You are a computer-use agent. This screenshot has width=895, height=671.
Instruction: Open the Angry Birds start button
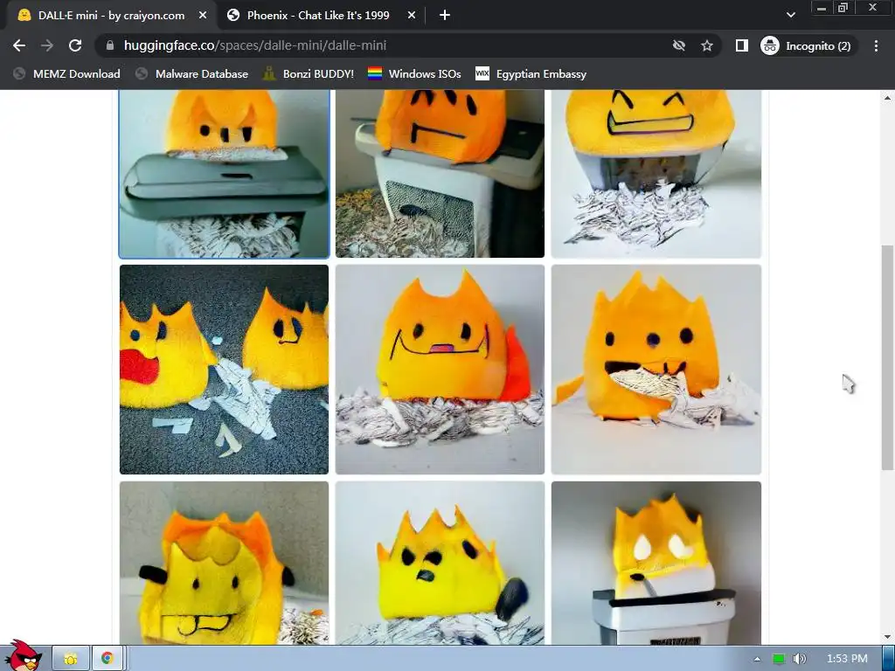(x=23, y=655)
